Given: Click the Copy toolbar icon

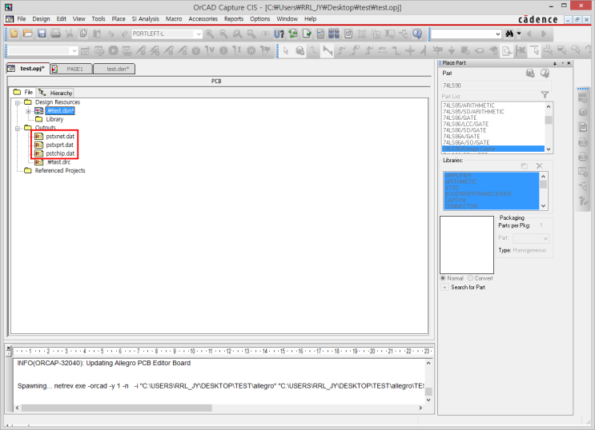Looking at the screenshot, I should tap(83, 34).
